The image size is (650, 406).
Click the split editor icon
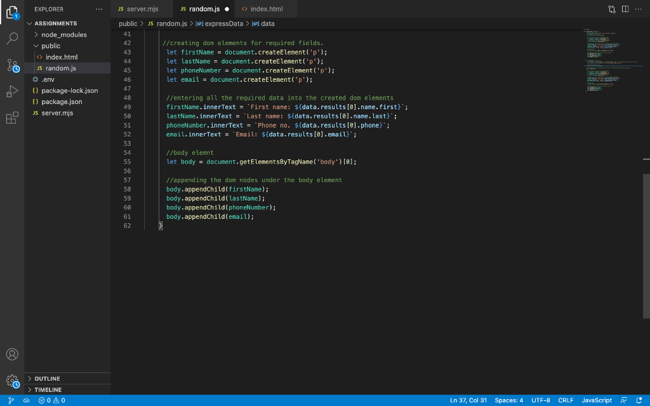pos(625,9)
